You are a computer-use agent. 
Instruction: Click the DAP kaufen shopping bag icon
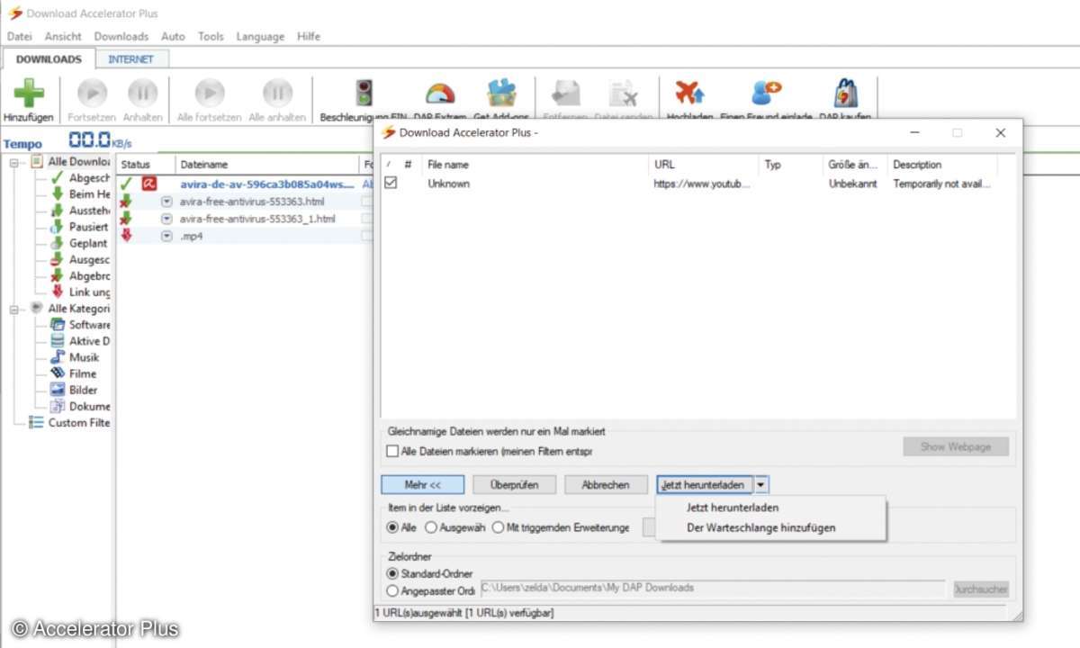point(845,93)
